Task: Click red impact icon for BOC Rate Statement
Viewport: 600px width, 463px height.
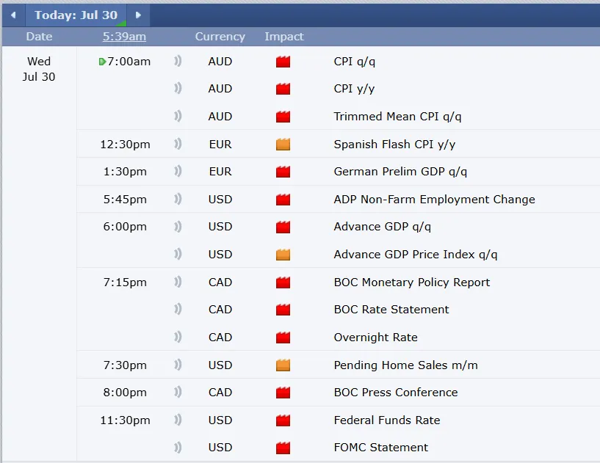Action: (x=283, y=310)
